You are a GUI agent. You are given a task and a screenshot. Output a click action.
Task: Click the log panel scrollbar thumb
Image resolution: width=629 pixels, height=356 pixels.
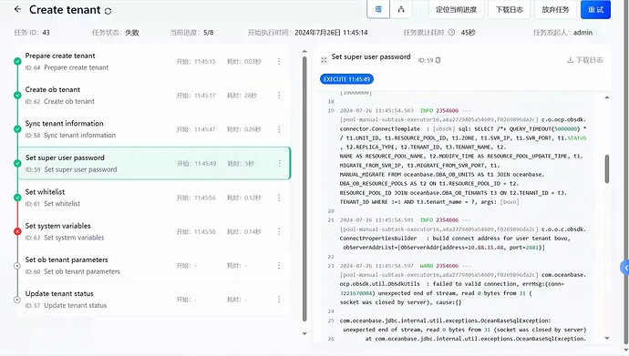click(607, 168)
